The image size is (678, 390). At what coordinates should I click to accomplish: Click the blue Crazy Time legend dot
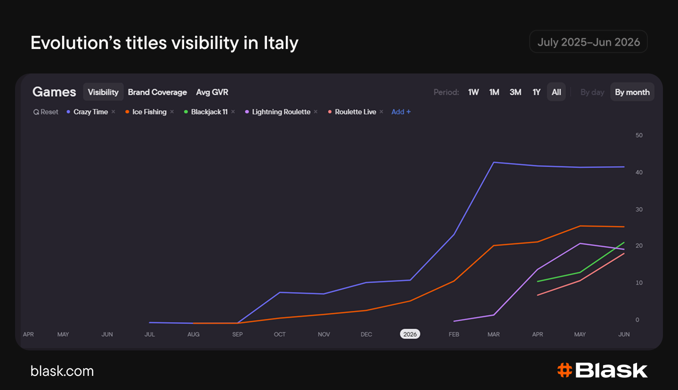pyautogui.click(x=68, y=112)
